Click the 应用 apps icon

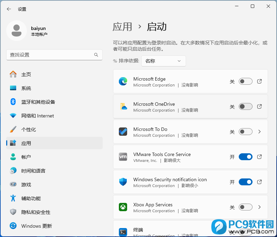13,143
